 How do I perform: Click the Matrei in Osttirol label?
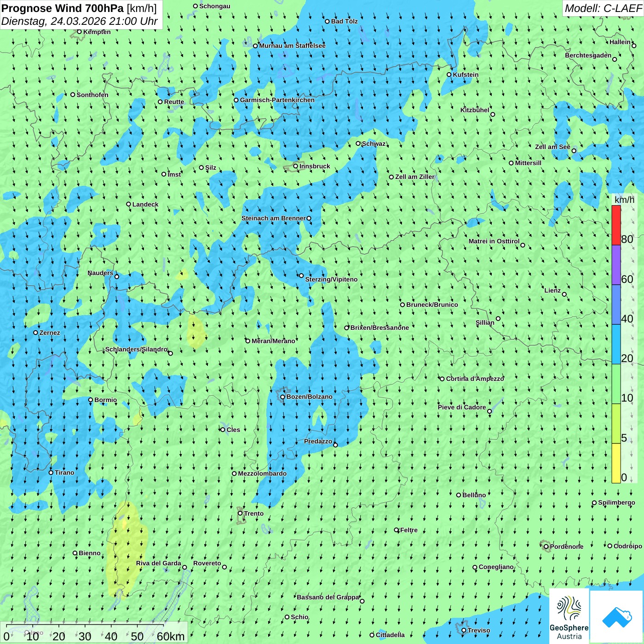[494, 241]
